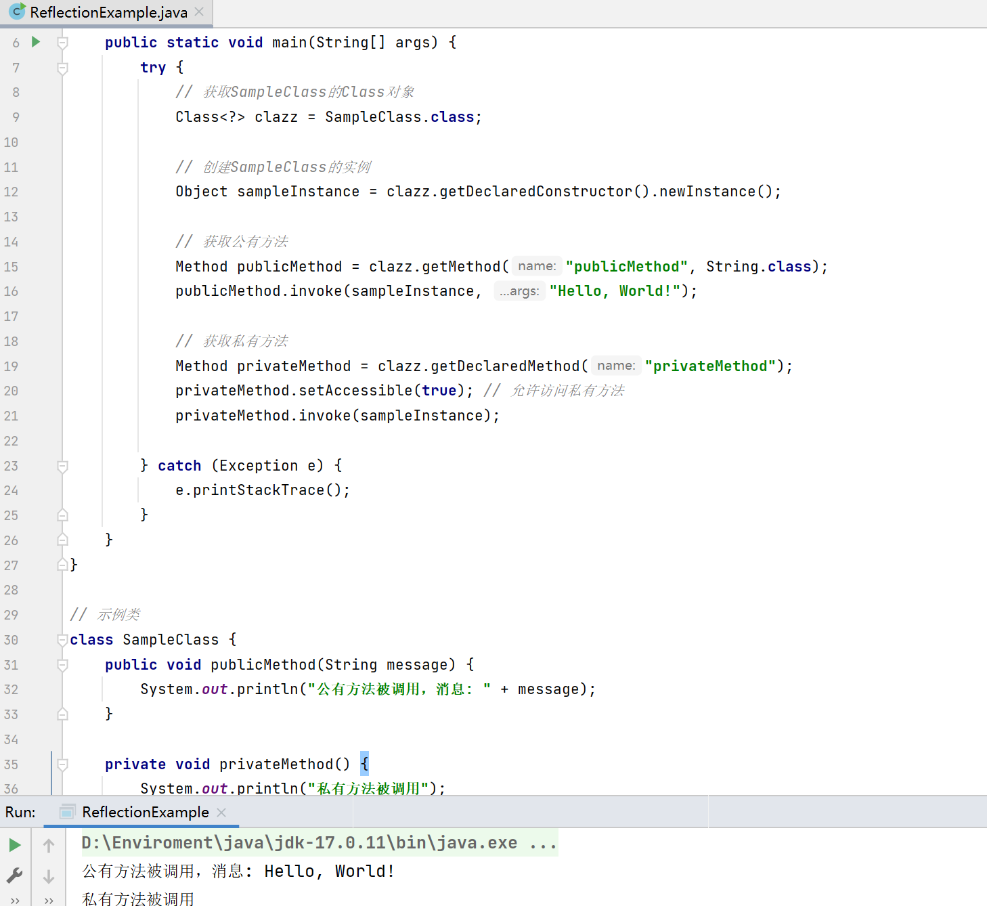Viewport: 987px width, 906px height.
Task: Click the '...args:' parameter hint
Action: [519, 291]
